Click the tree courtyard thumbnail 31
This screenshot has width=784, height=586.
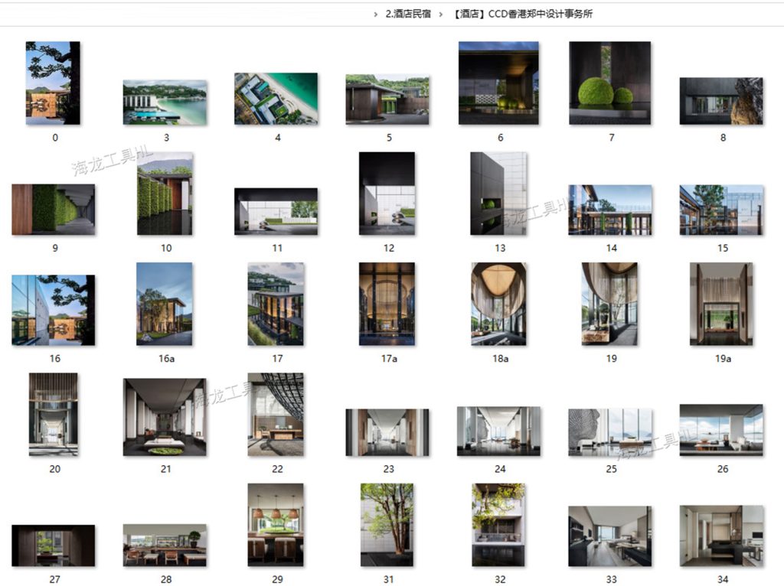coord(387,525)
